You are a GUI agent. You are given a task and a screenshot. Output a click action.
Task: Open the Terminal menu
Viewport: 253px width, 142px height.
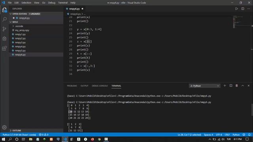[63, 3]
